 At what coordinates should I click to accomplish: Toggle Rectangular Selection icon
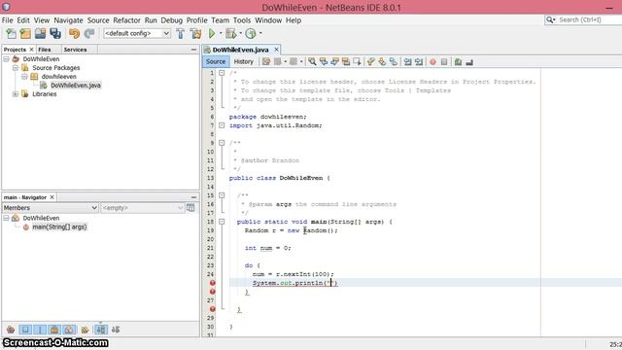(357, 62)
